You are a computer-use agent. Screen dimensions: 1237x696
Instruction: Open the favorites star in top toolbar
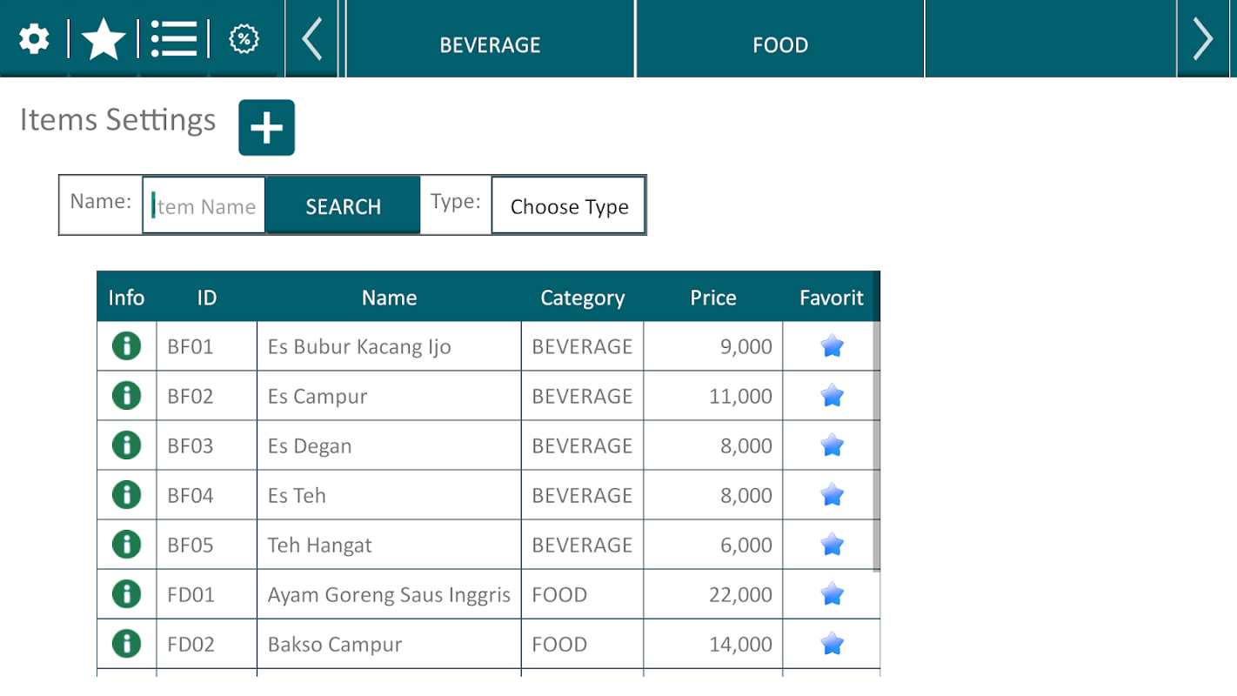(104, 39)
